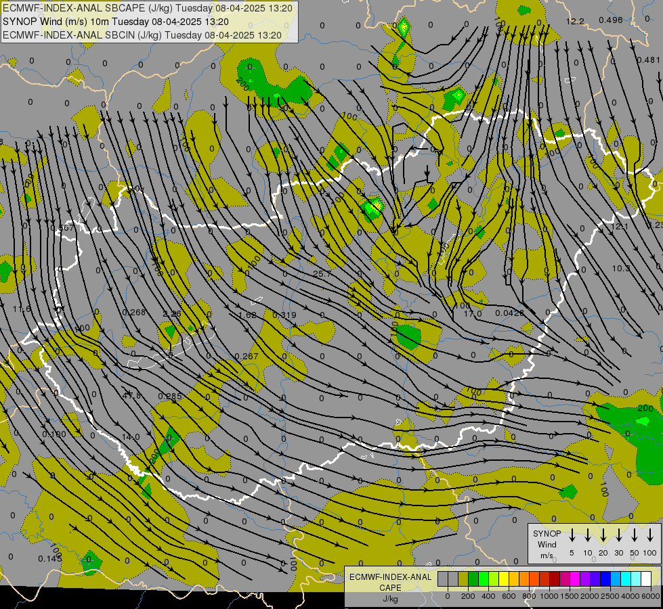Viewport: 663px width, 609px height.
Task: Click the 14.0 value on the map
Action: 131,436
